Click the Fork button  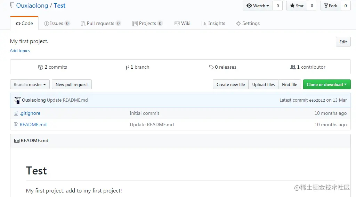331,6
